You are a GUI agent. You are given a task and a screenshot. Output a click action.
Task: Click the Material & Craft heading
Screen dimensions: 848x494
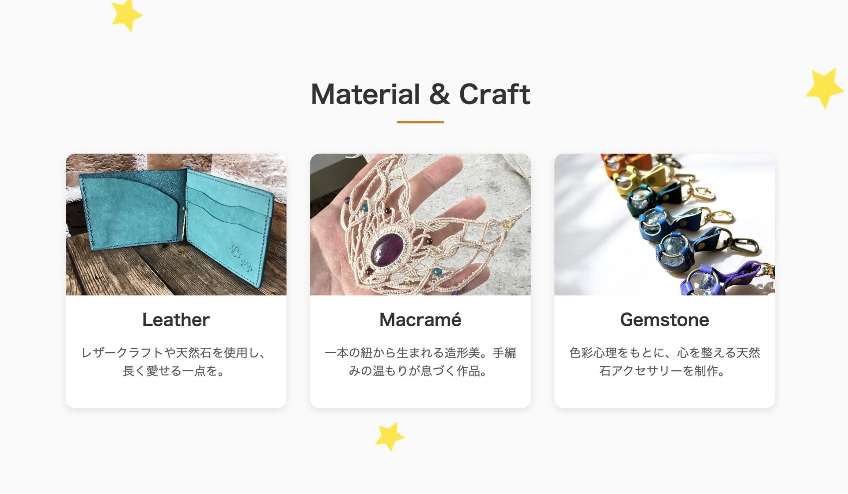(x=420, y=94)
